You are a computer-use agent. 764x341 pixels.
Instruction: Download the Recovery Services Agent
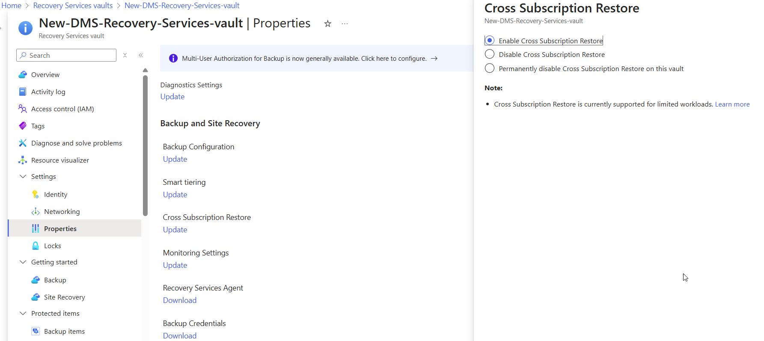180,300
